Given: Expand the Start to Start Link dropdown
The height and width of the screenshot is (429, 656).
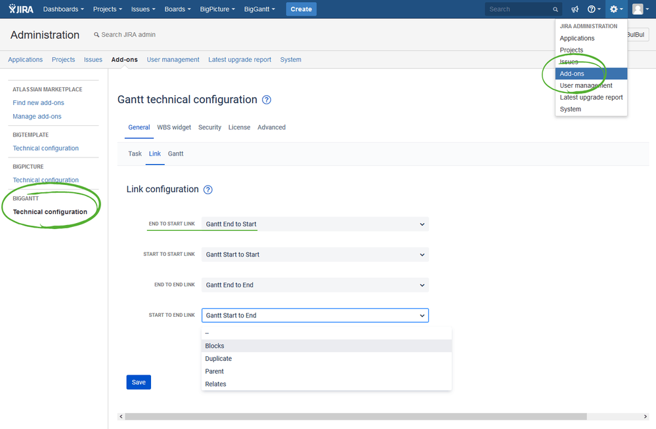Looking at the screenshot, I should 315,255.
